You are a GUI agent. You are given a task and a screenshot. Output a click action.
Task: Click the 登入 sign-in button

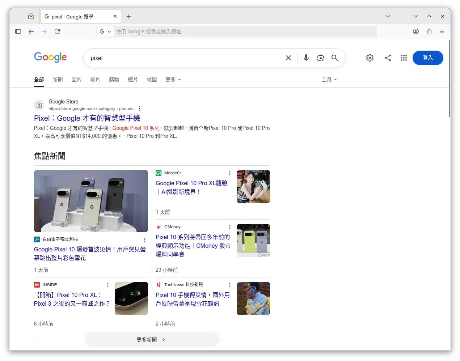(428, 58)
